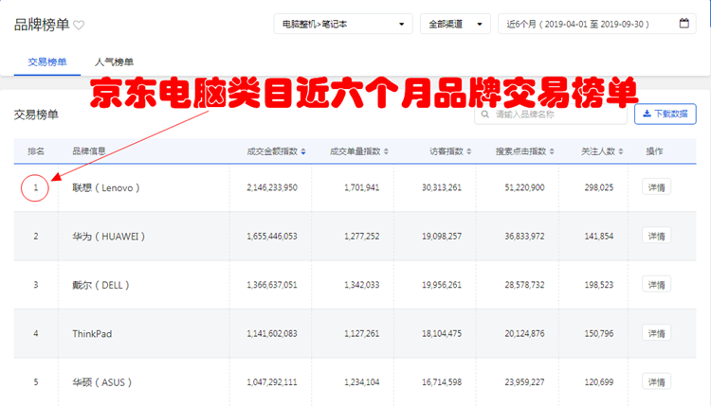Open the 全部渠道 channel dropdown
The image size is (711, 406).
(455, 24)
